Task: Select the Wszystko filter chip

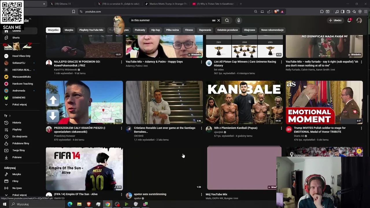Action: pos(53,30)
